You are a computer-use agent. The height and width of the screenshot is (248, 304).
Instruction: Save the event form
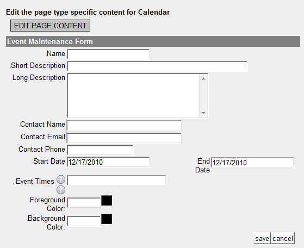pyautogui.click(x=262, y=238)
